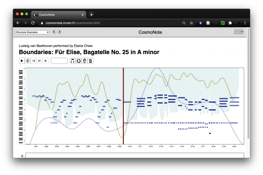Click the piano keyboard beside the piano roll
This screenshot has height=175, width=263.
22,106
